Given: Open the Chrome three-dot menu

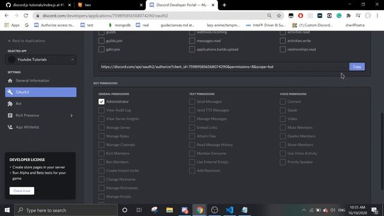Looking at the screenshot, I should click(x=377, y=16).
